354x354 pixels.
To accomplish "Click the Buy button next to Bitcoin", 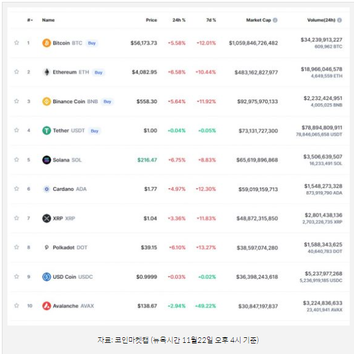I will tap(92, 43).
